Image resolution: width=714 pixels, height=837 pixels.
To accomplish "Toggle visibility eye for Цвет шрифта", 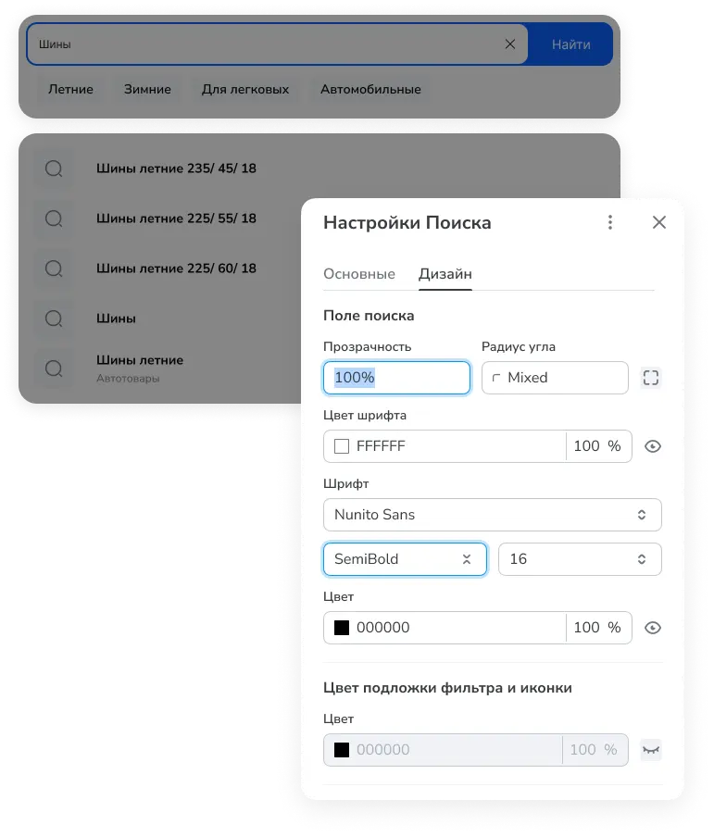I will coord(652,446).
